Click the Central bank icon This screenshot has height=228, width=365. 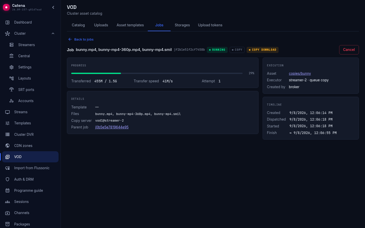coord(12,56)
